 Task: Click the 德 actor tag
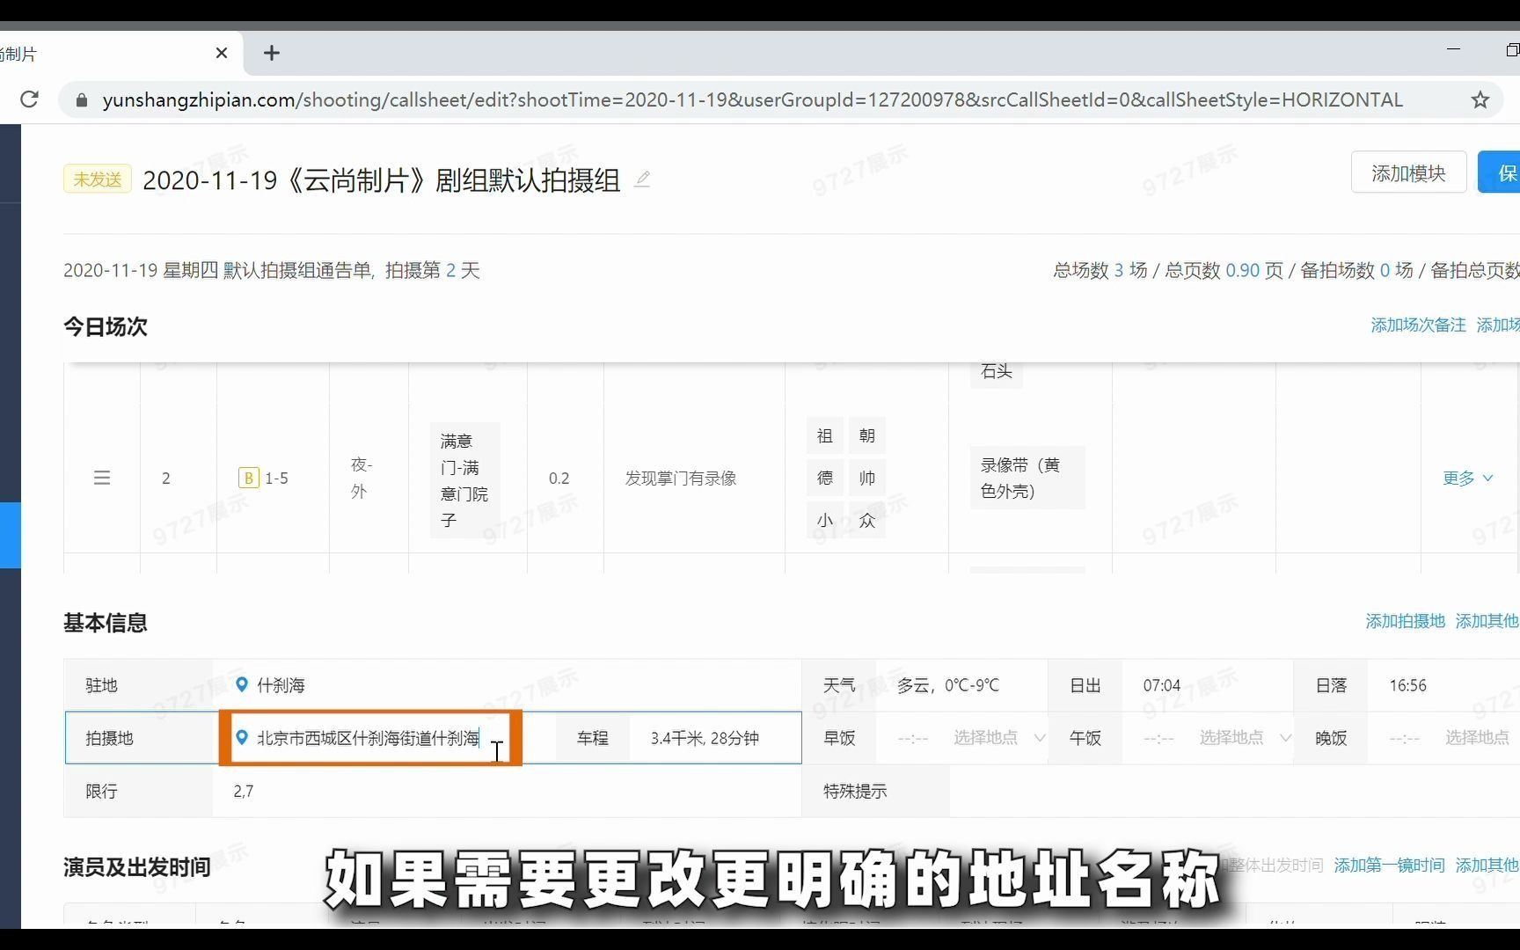tap(825, 478)
